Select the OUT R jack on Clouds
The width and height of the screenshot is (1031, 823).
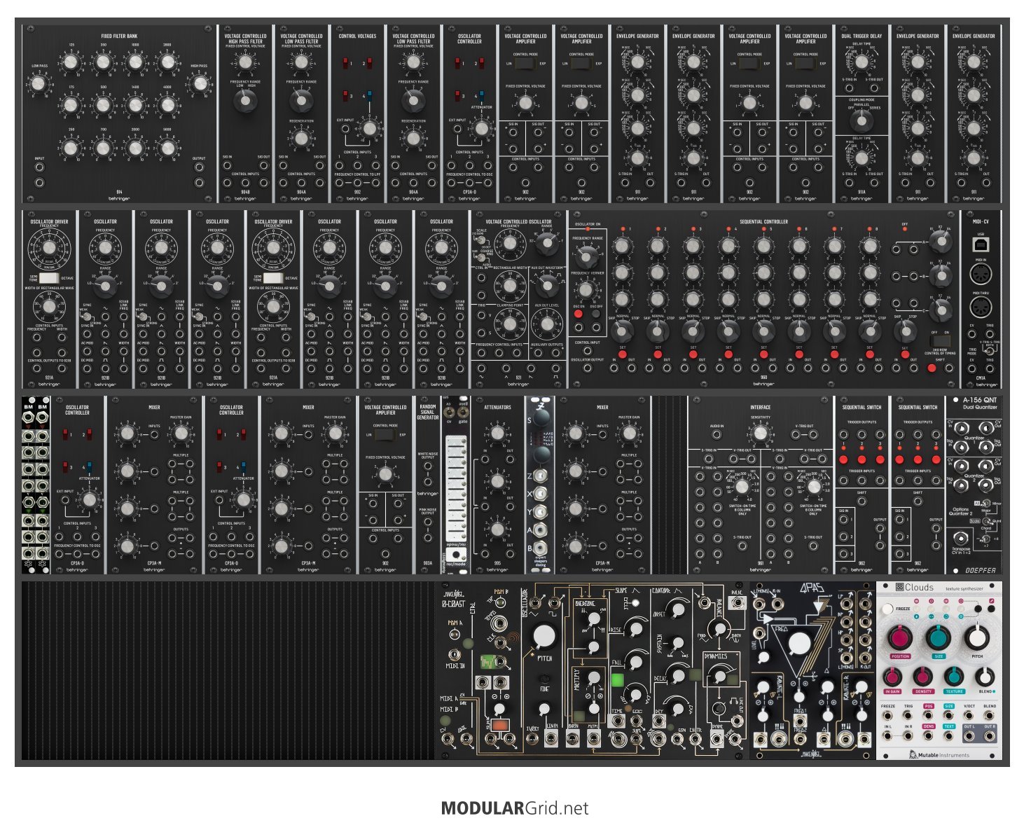pyautogui.click(x=989, y=737)
